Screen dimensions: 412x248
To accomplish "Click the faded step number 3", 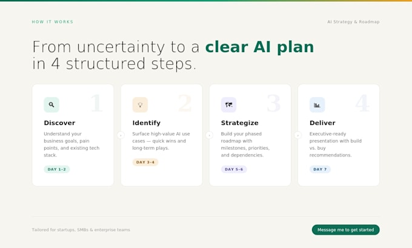I will coord(273,103).
